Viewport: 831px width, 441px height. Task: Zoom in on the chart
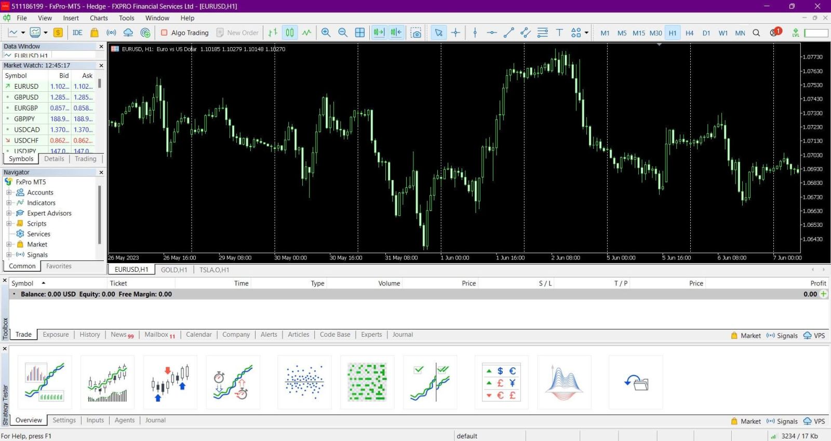[326, 33]
